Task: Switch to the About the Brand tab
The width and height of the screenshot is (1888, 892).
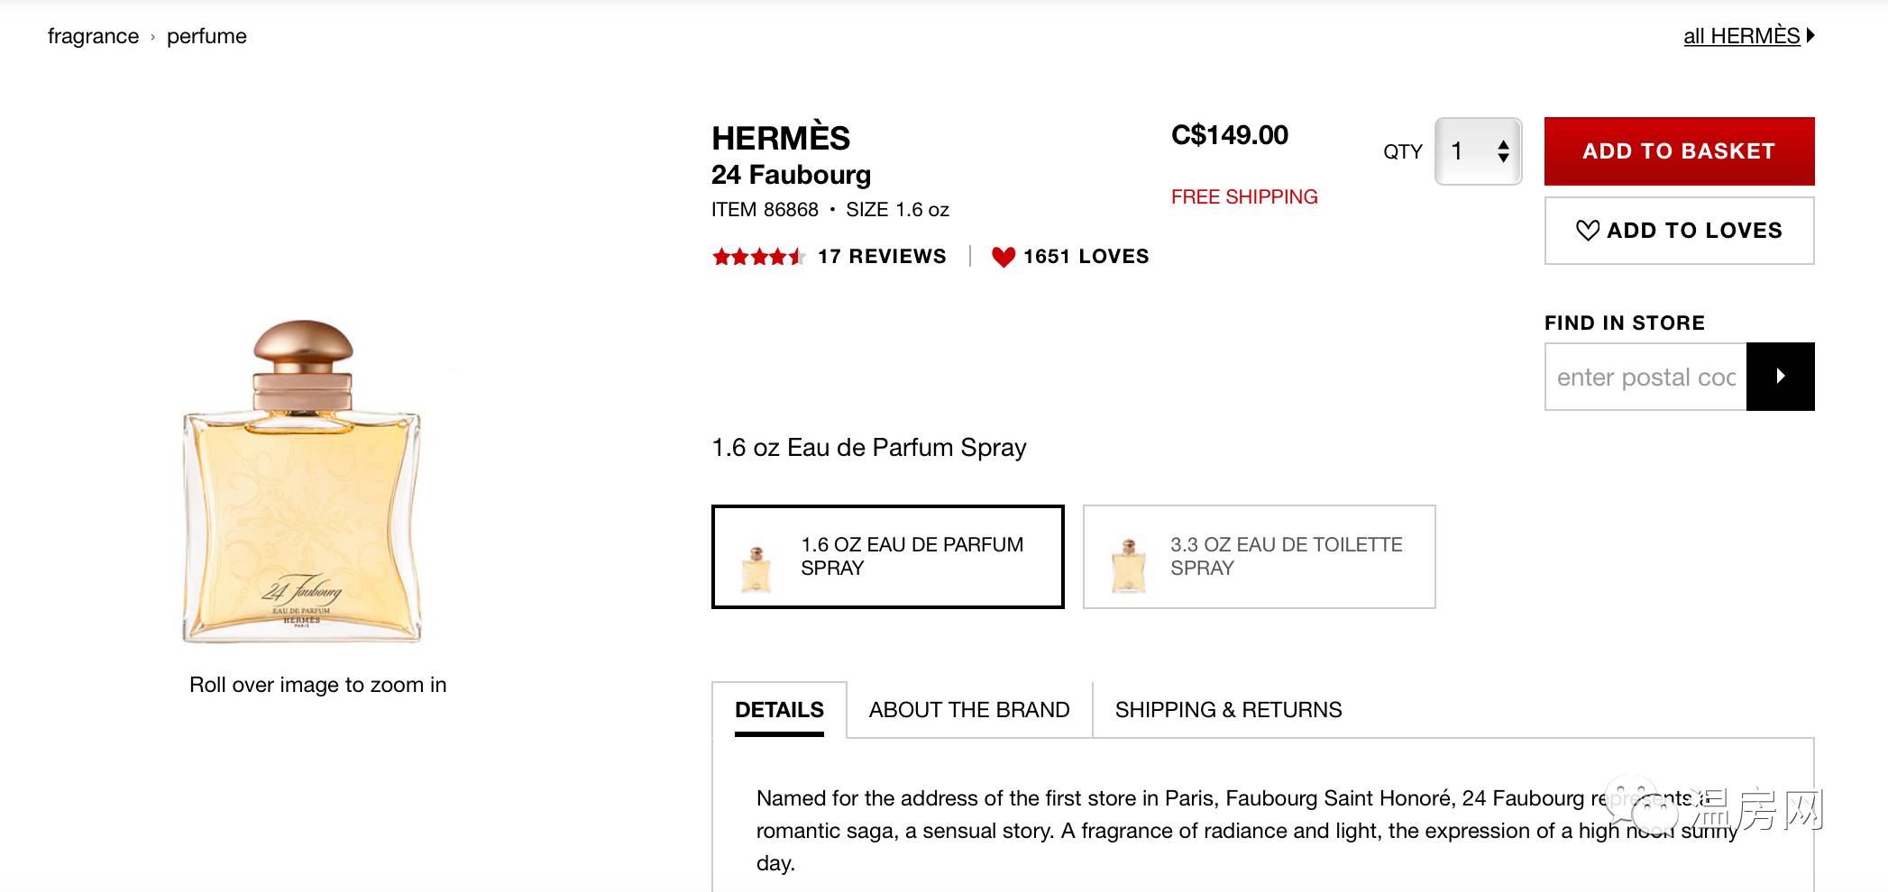Action: coord(968,710)
